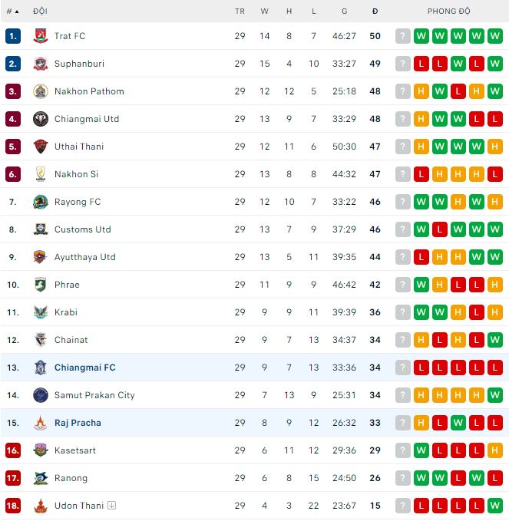Click the ĐỘI team column header
This screenshot has height=521, width=509.
[40, 12]
